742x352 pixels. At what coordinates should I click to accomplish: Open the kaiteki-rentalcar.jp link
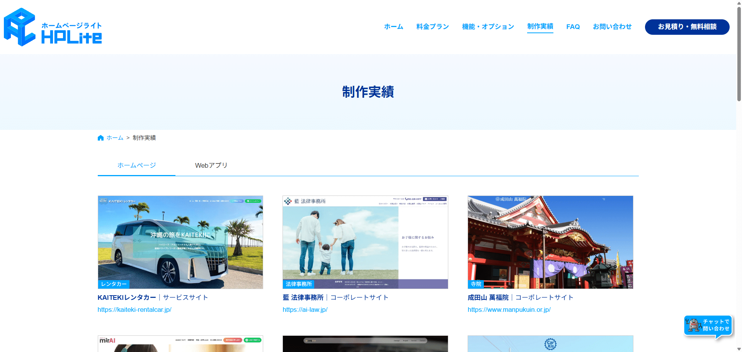(134, 309)
